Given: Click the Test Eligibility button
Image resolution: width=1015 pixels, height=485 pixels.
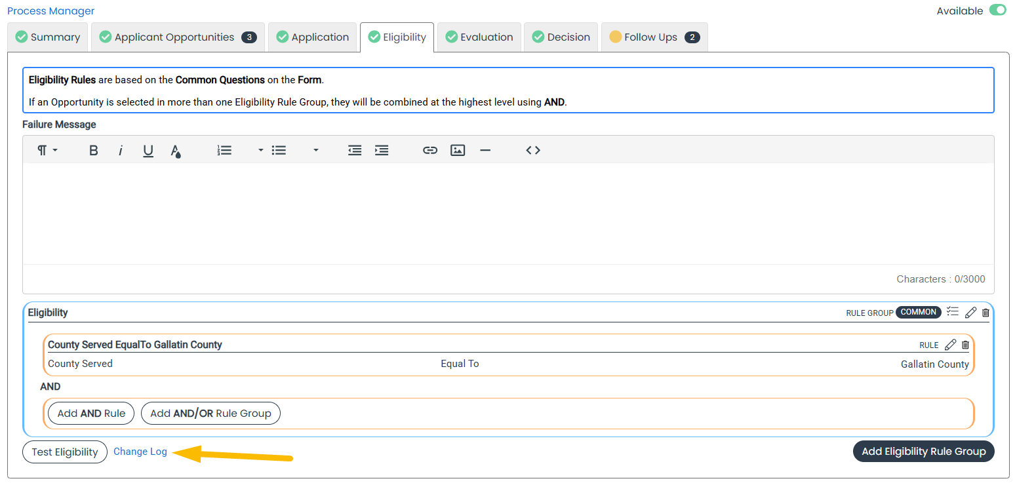Looking at the screenshot, I should point(65,452).
